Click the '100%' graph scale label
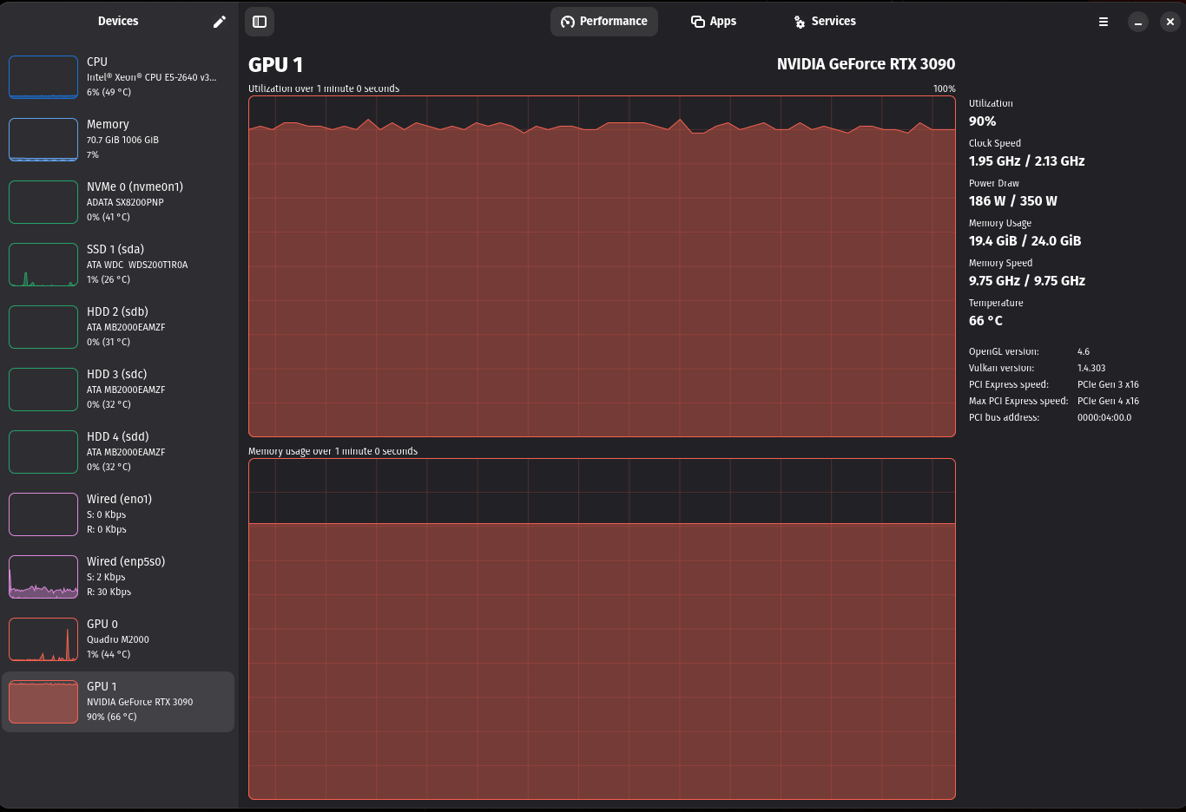The width and height of the screenshot is (1186, 812). [945, 88]
